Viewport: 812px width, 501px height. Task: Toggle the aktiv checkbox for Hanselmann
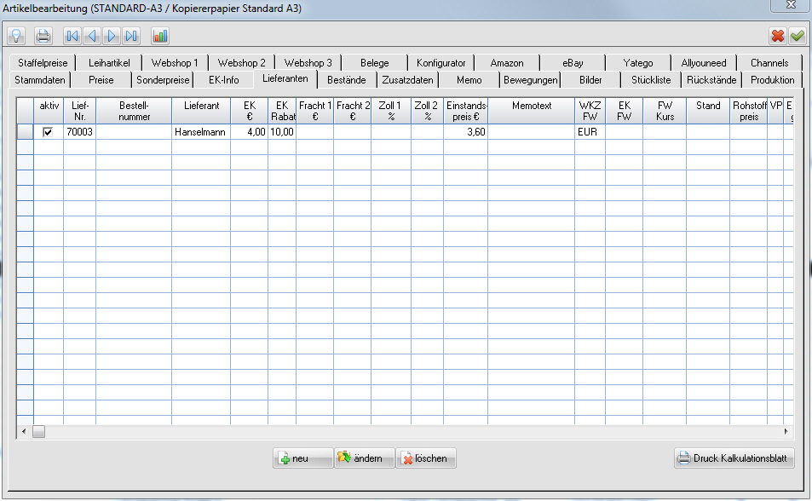(48, 132)
